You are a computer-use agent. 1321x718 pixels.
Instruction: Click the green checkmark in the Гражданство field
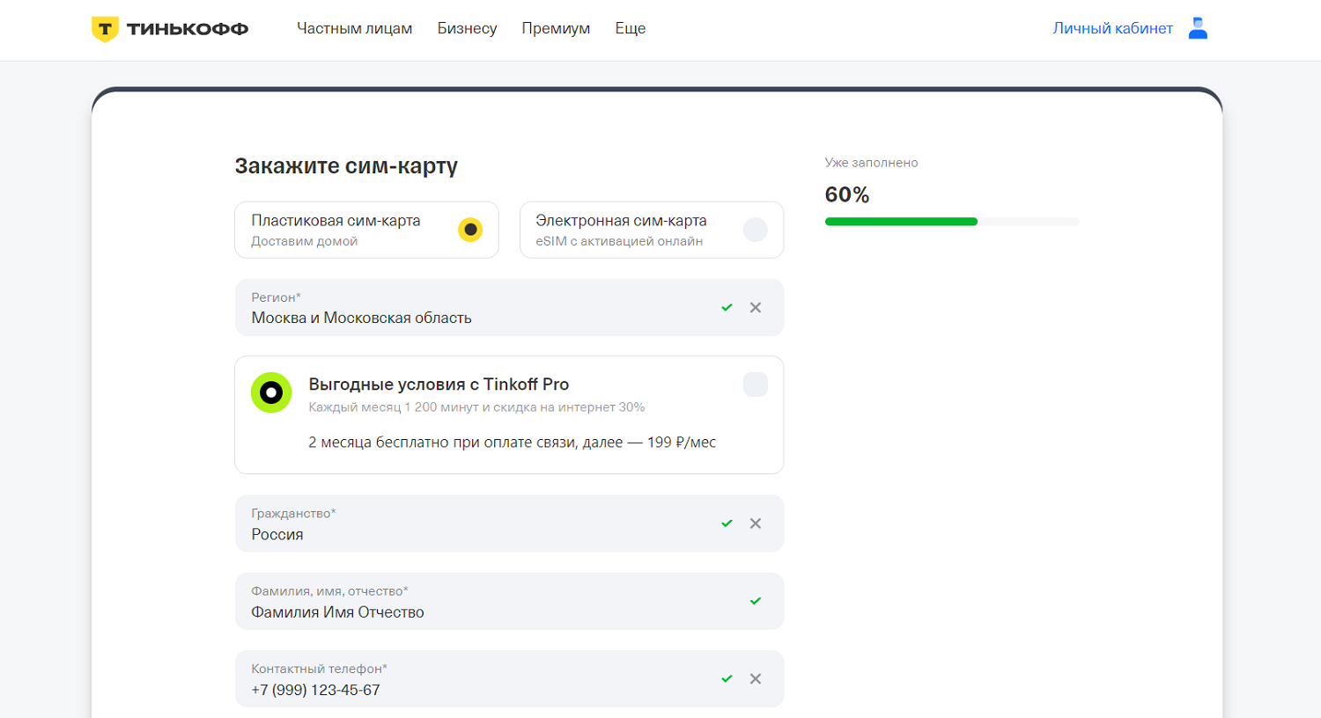(x=727, y=524)
